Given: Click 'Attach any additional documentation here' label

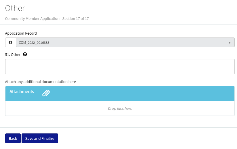Looking at the screenshot, I should coord(41,82).
